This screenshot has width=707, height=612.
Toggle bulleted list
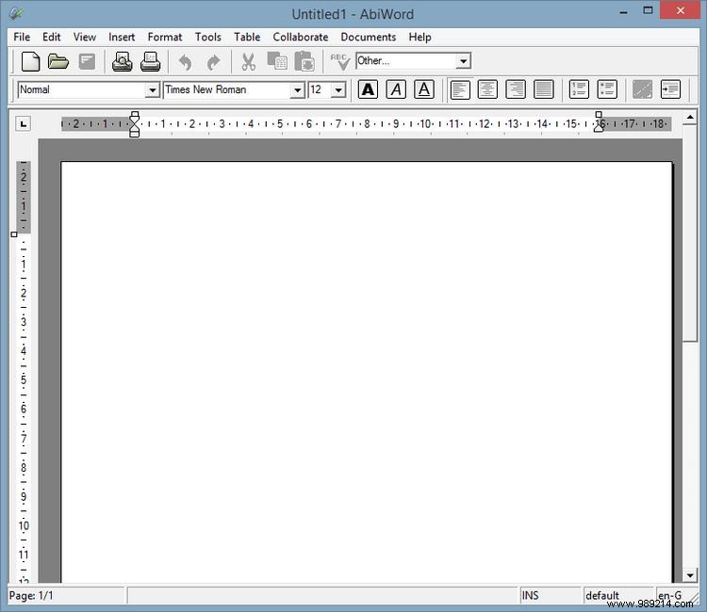coord(607,89)
